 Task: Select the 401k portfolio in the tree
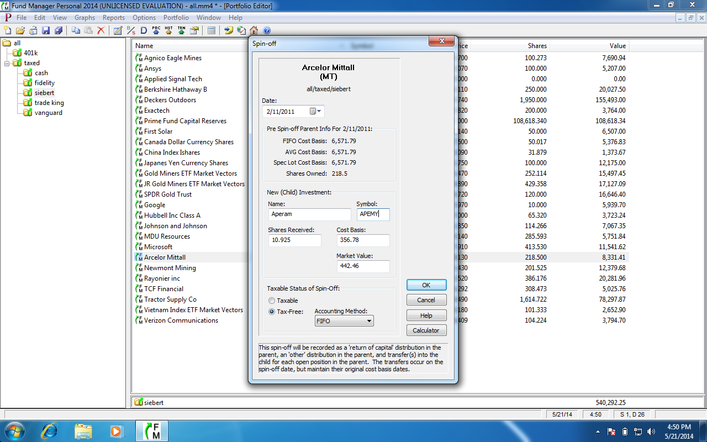point(30,53)
